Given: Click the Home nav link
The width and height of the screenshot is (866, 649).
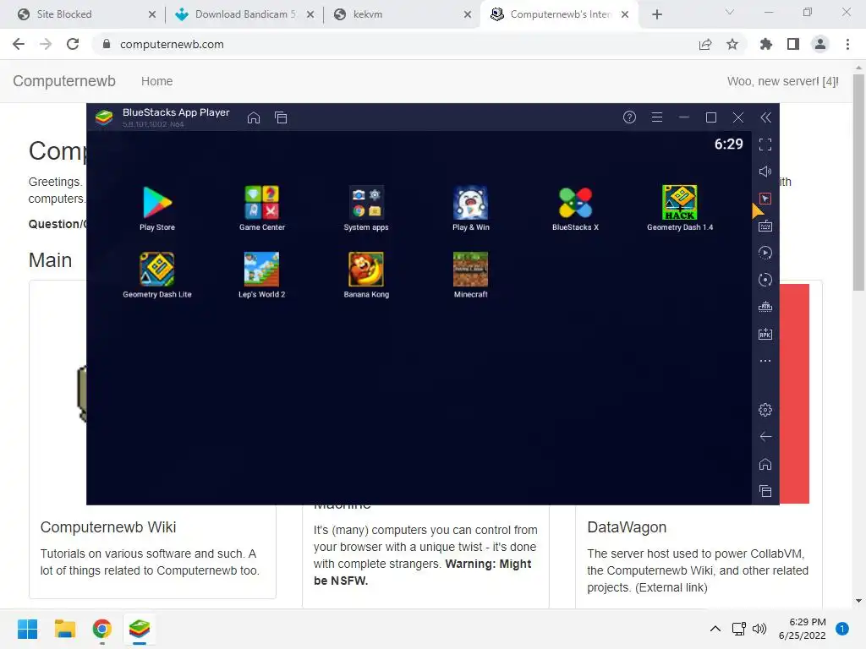Looking at the screenshot, I should tap(156, 81).
